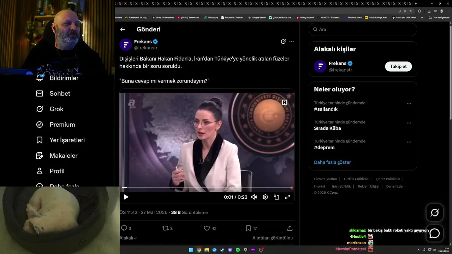This screenshot has width=452, height=254.
Task: Open the Streamer Panel bookmark
Action: (x=353, y=17)
